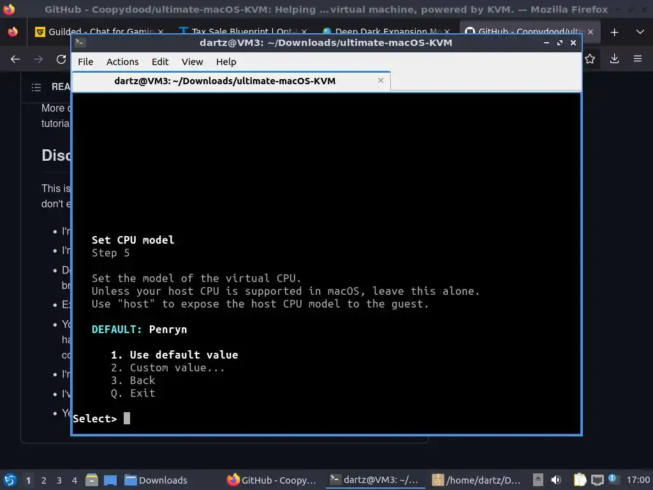Bookmark this page with star icon

(x=590, y=59)
